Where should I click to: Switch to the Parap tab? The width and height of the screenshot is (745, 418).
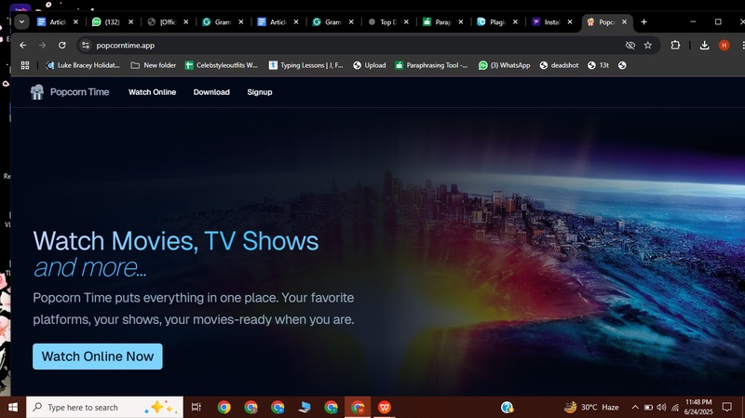[443, 21]
